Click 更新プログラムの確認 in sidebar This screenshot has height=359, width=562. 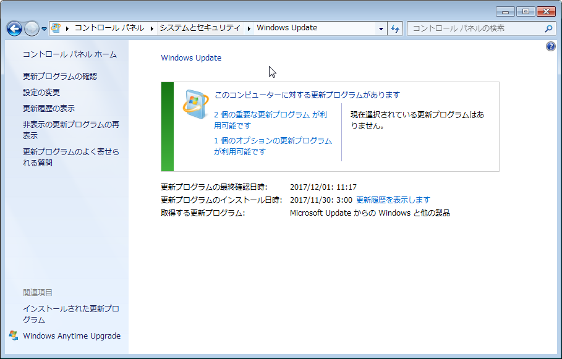point(60,77)
